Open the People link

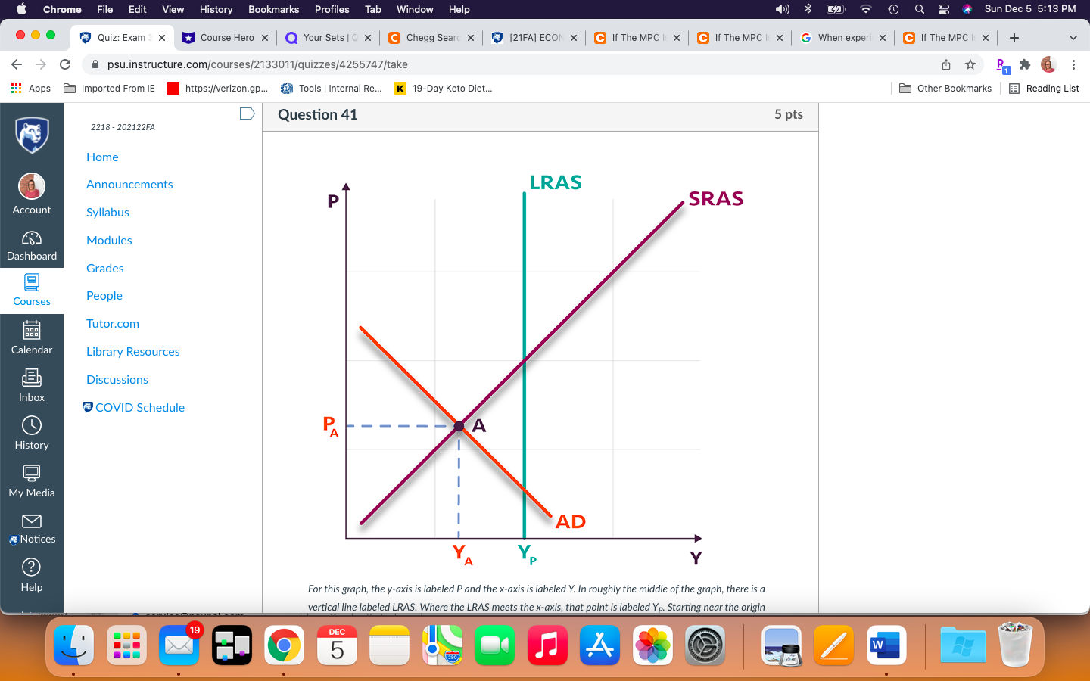(104, 296)
